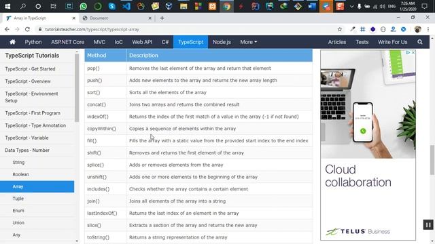This screenshot has width=435, height=244.
Task: Launch Skype from the taskbar
Action: [x=111, y=6]
